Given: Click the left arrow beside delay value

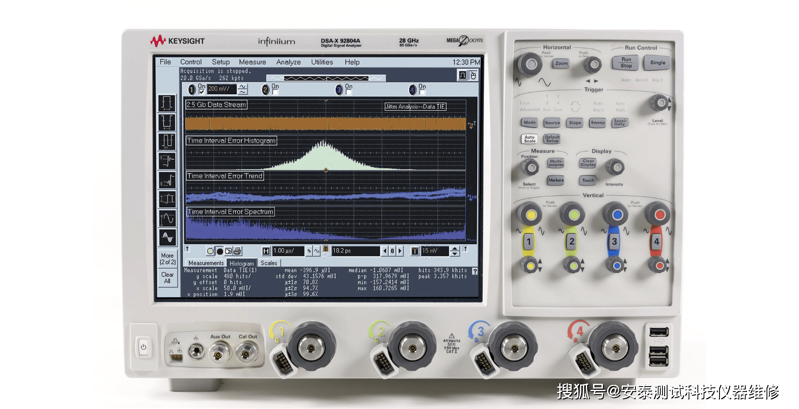Looking at the screenshot, I should (x=385, y=251).
